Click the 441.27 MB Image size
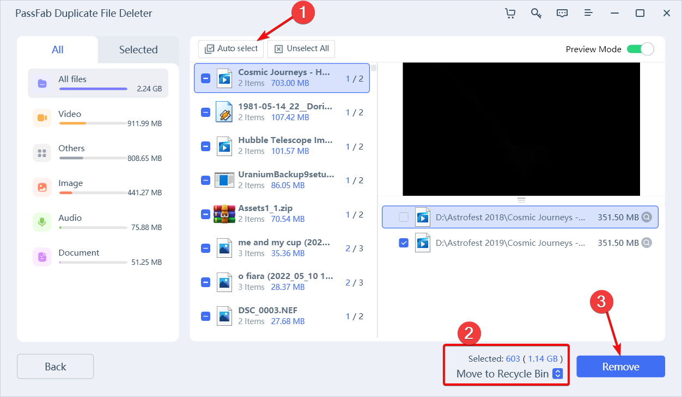682x397 pixels. (x=145, y=193)
